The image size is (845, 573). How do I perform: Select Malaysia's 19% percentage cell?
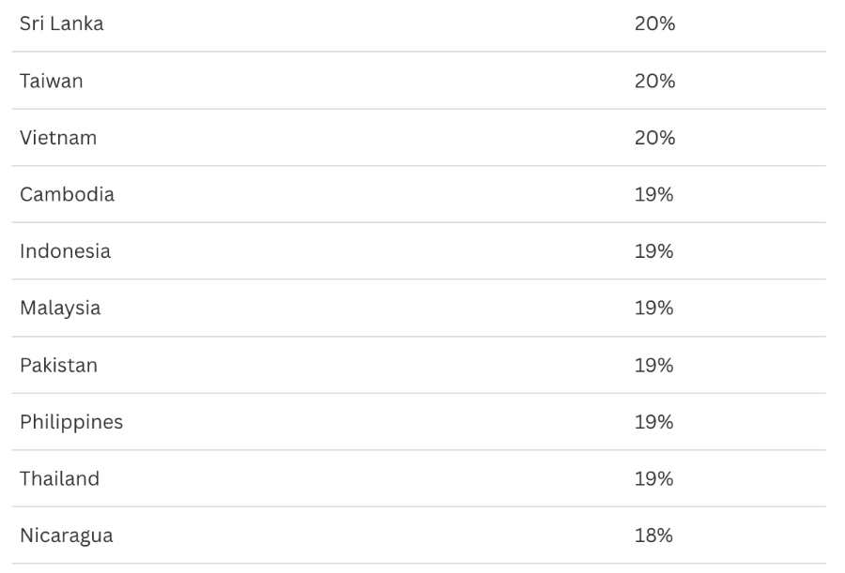[x=653, y=308]
